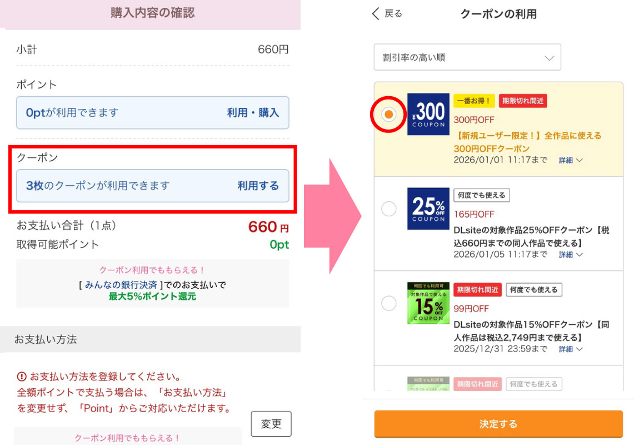Click the 期限切れ間近 badge on 15% coupon
Screen dimensions: 639x445
(477, 290)
